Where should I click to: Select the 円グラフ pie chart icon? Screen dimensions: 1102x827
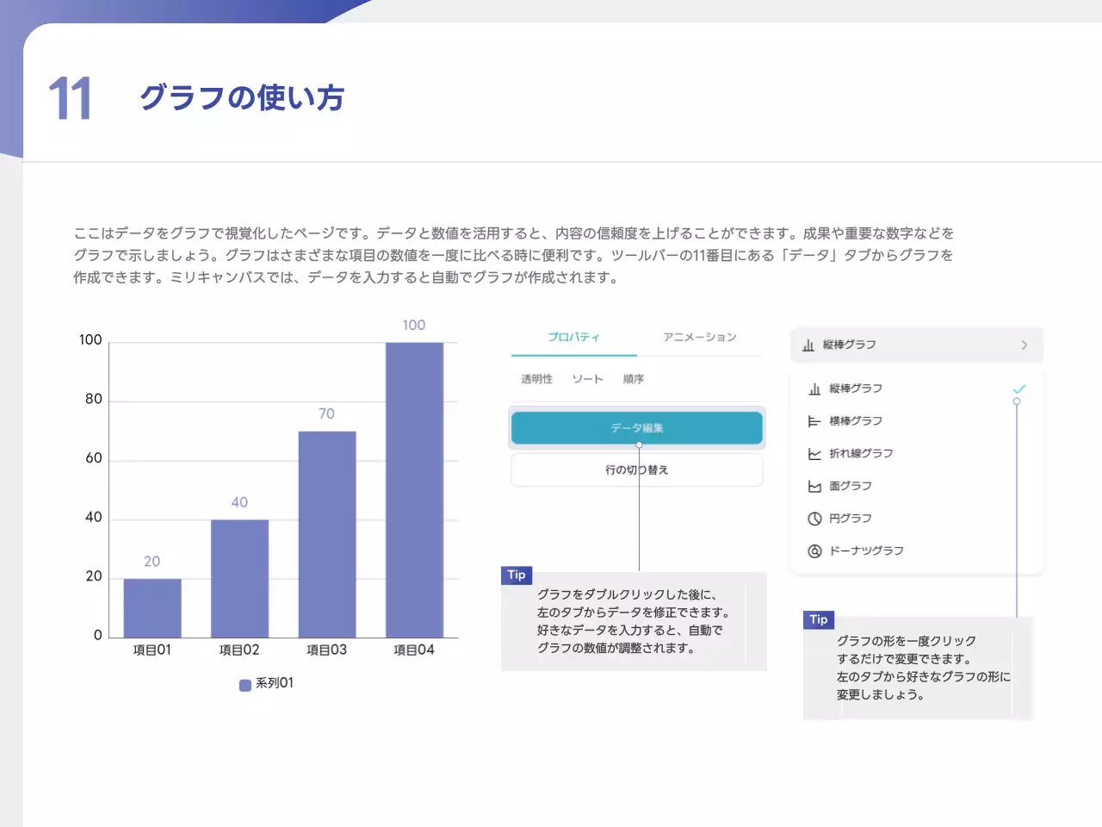pos(814,519)
